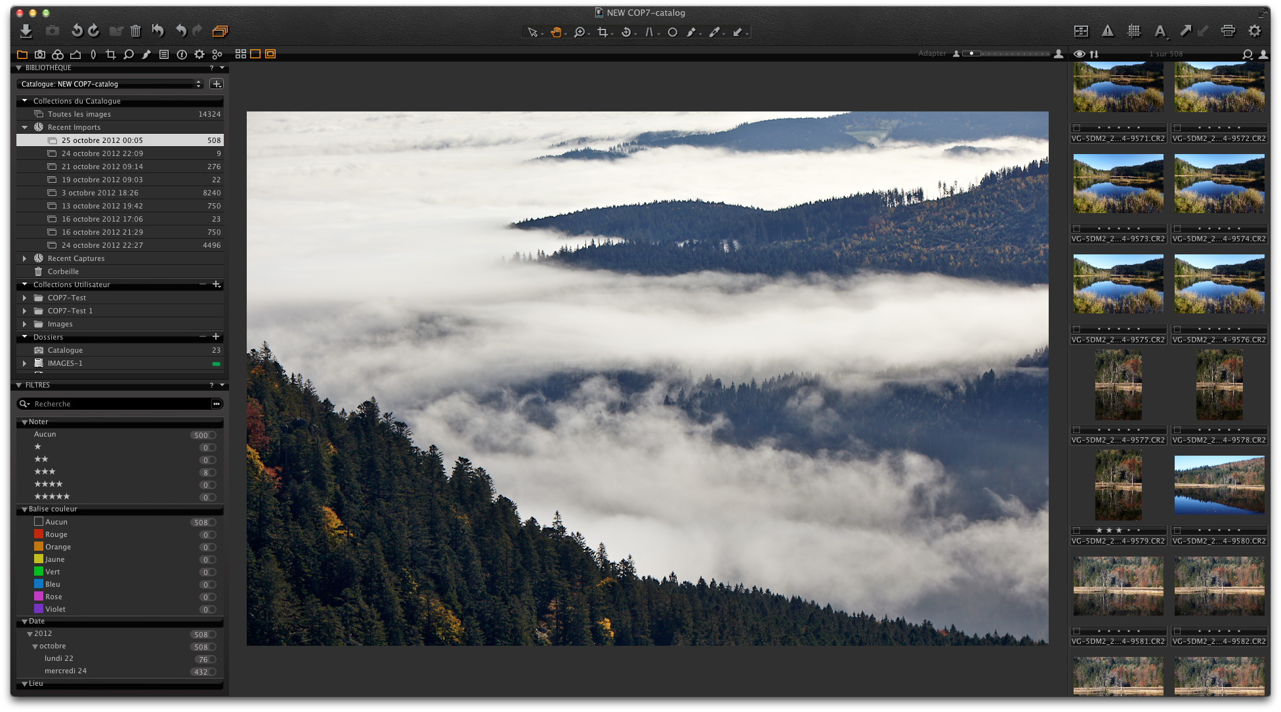Toggle color tag box of 9576.CR2 thumbnail

tap(1177, 330)
